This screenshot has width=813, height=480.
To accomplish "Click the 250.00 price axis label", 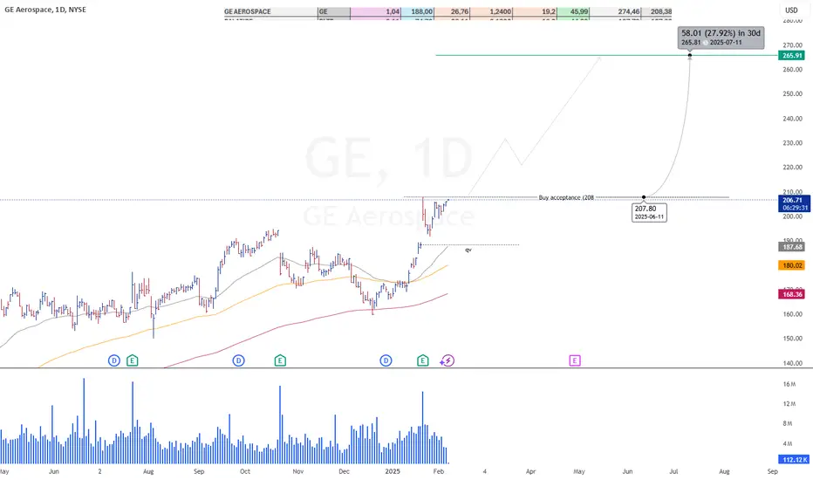I will [x=793, y=94].
